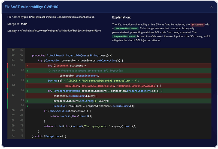The width and height of the screenshot is (218, 149).
Task: Click the return failed(this).output line
Action: click(90, 126)
